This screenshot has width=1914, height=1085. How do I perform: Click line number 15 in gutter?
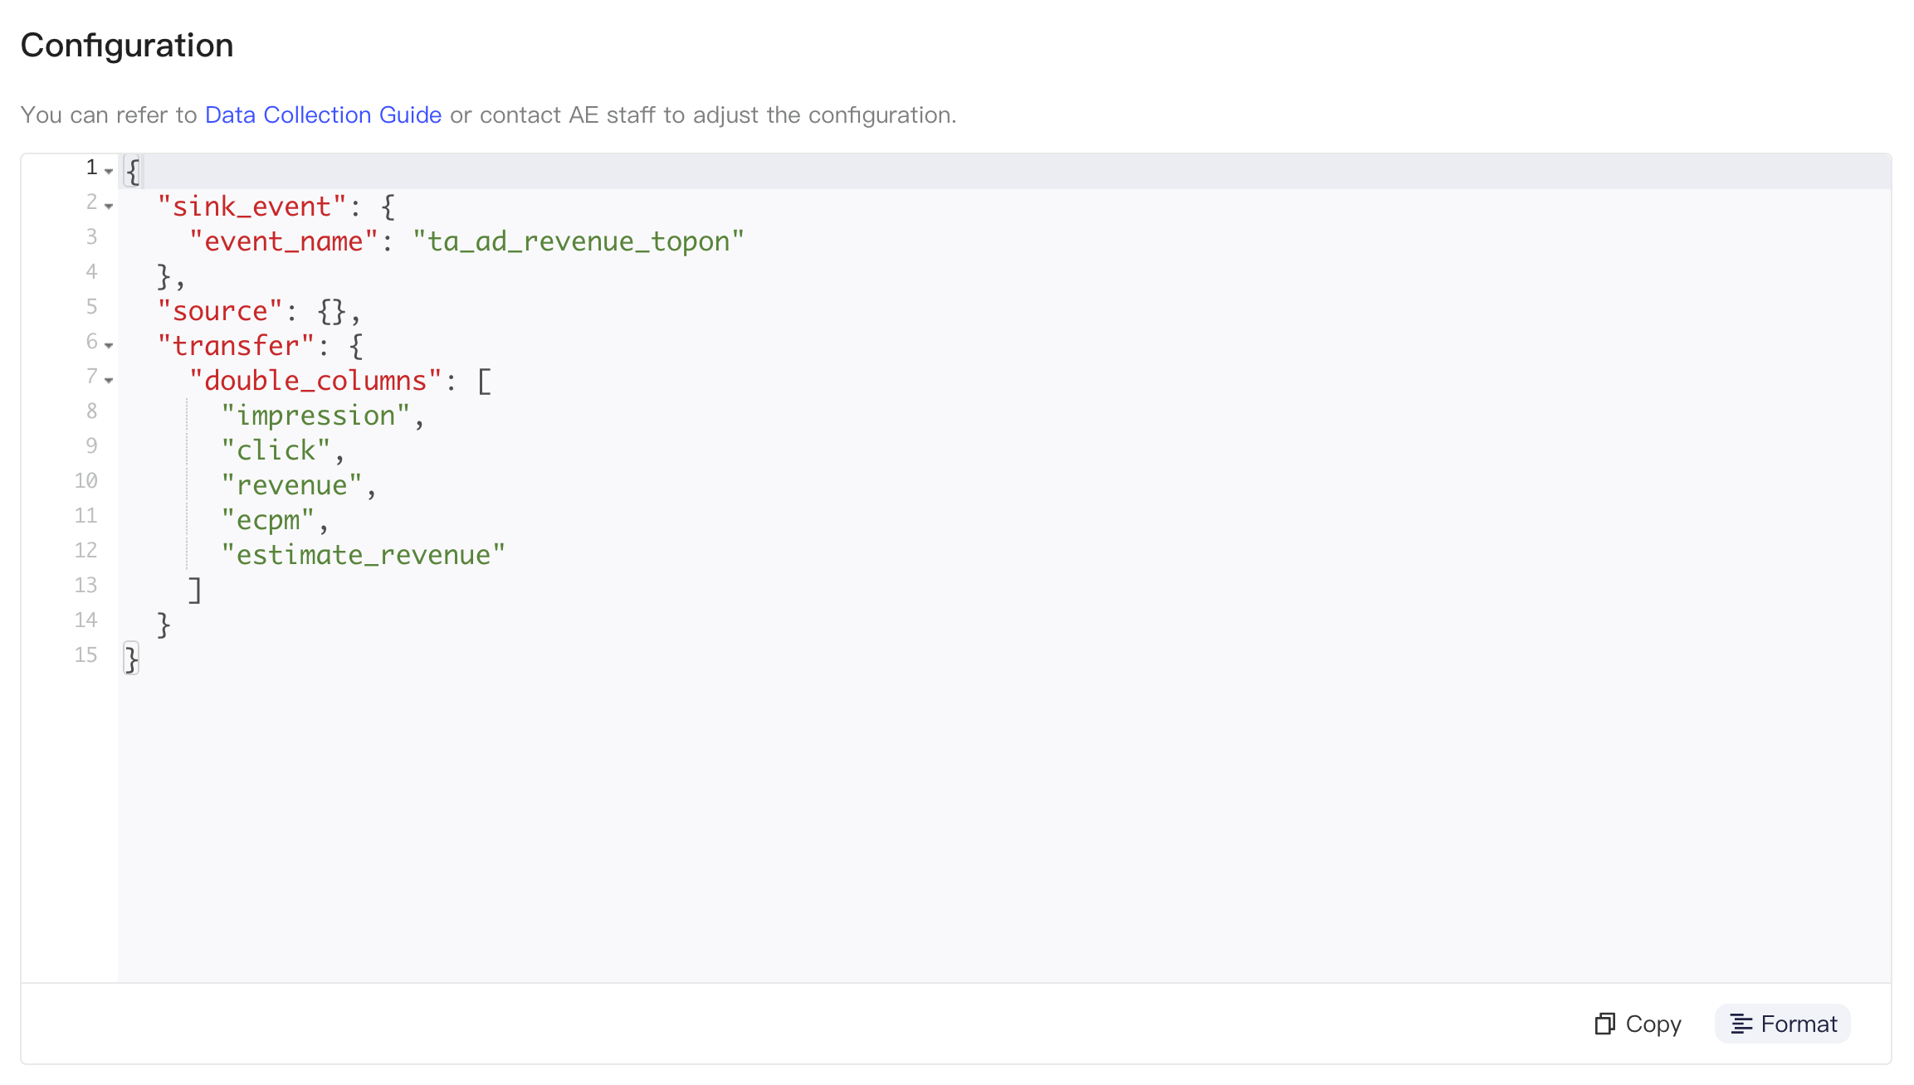(x=85, y=655)
